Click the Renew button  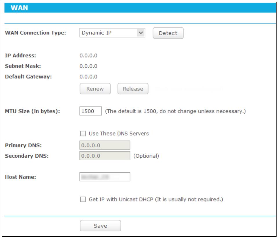pos(95,89)
